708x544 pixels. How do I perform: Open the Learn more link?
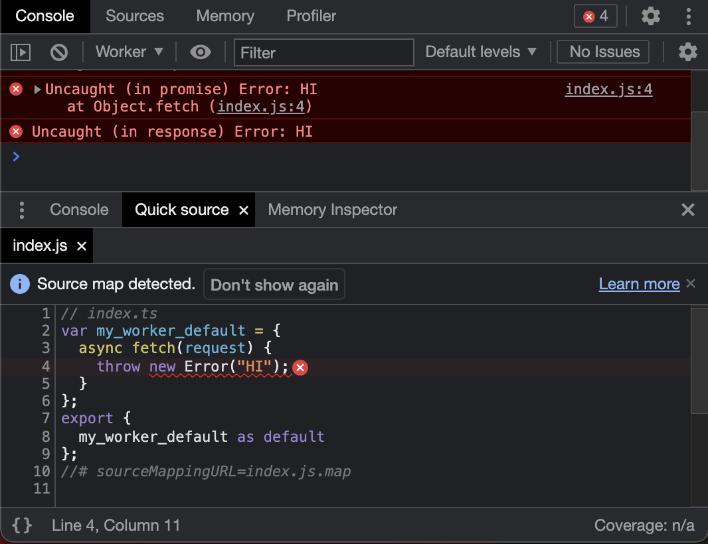(639, 284)
